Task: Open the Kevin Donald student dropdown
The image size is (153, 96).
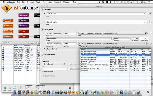Action: (x=79, y=39)
